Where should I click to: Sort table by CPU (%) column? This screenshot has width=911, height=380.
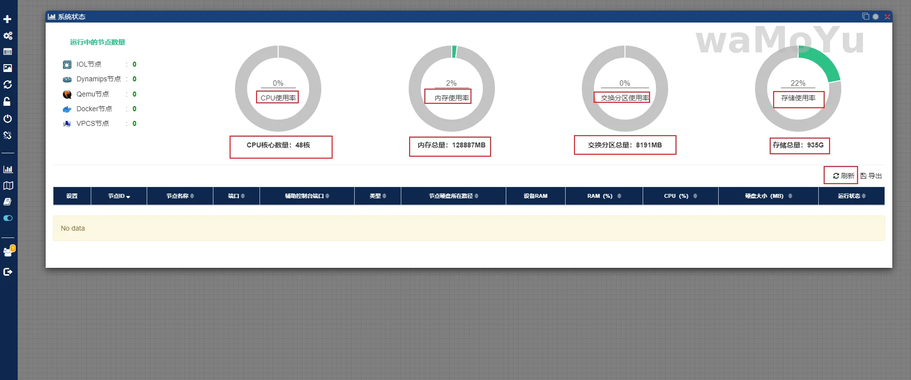pos(680,196)
